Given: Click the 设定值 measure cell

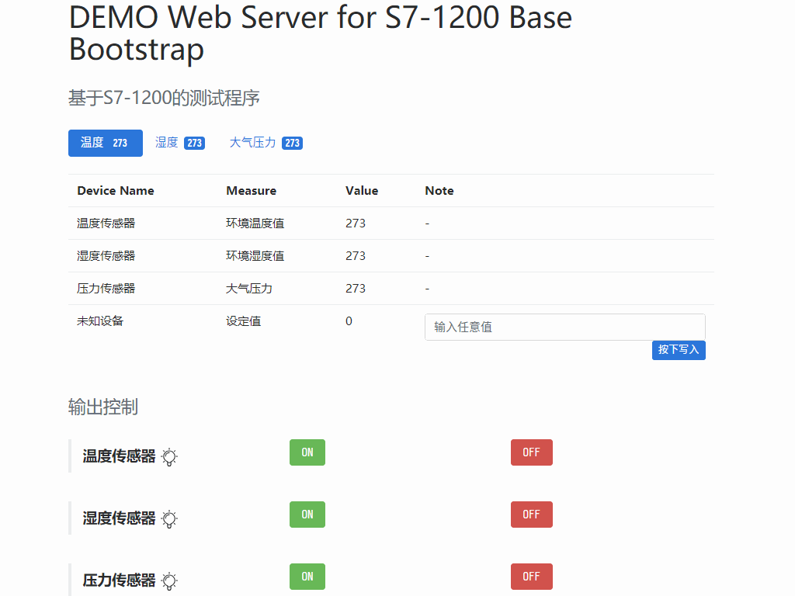Looking at the screenshot, I should [243, 321].
